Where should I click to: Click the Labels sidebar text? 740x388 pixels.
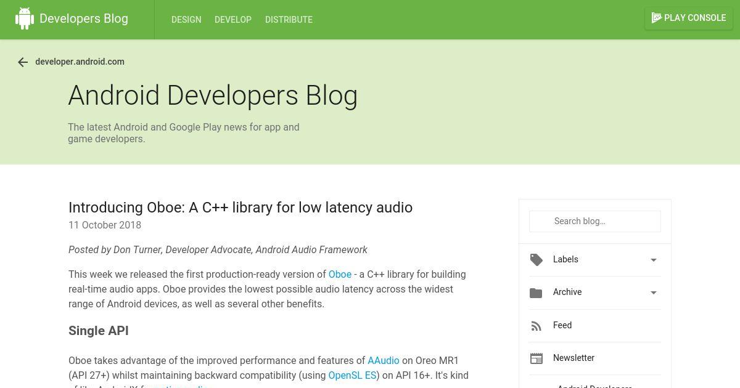[x=565, y=259]
